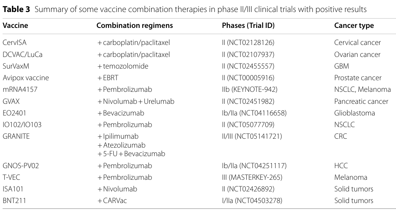Select the Combination regimens column header
The width and height of the screenshot is (396, 210).
[135, 26]
